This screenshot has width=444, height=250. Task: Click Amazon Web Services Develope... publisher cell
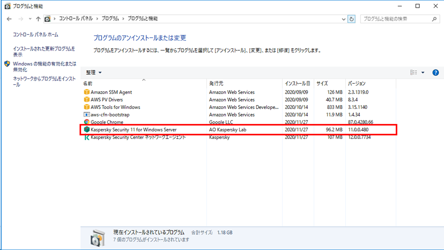244,107
